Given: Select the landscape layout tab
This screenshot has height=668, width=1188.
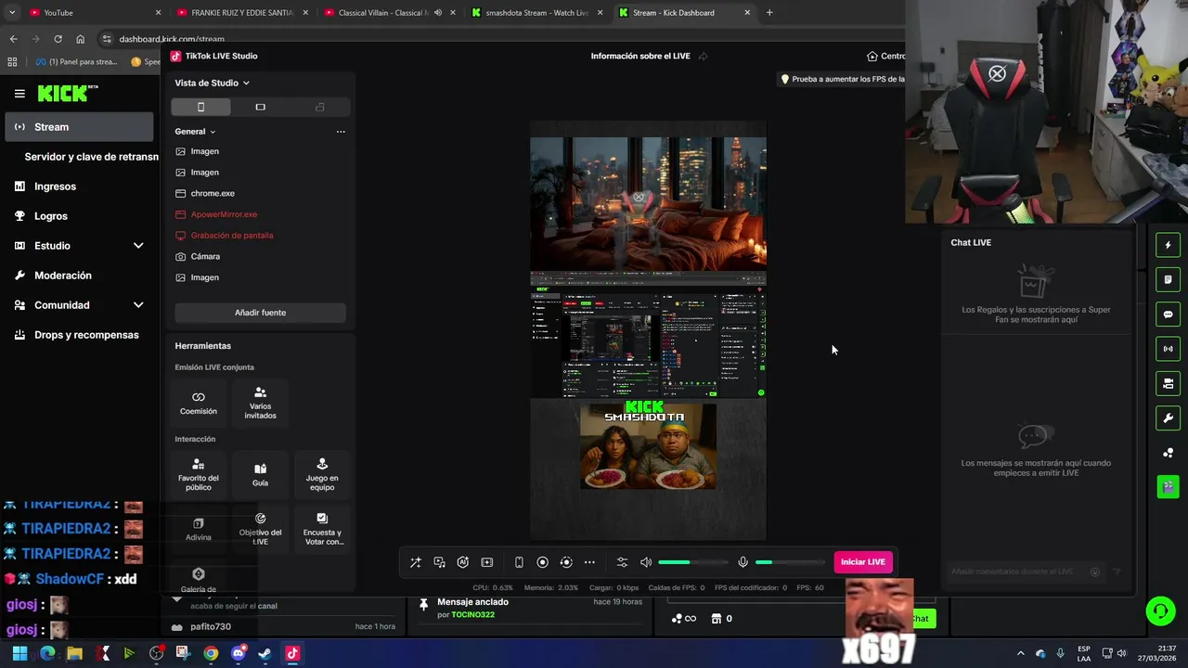Looking at the screenshot, I should 260,107.
